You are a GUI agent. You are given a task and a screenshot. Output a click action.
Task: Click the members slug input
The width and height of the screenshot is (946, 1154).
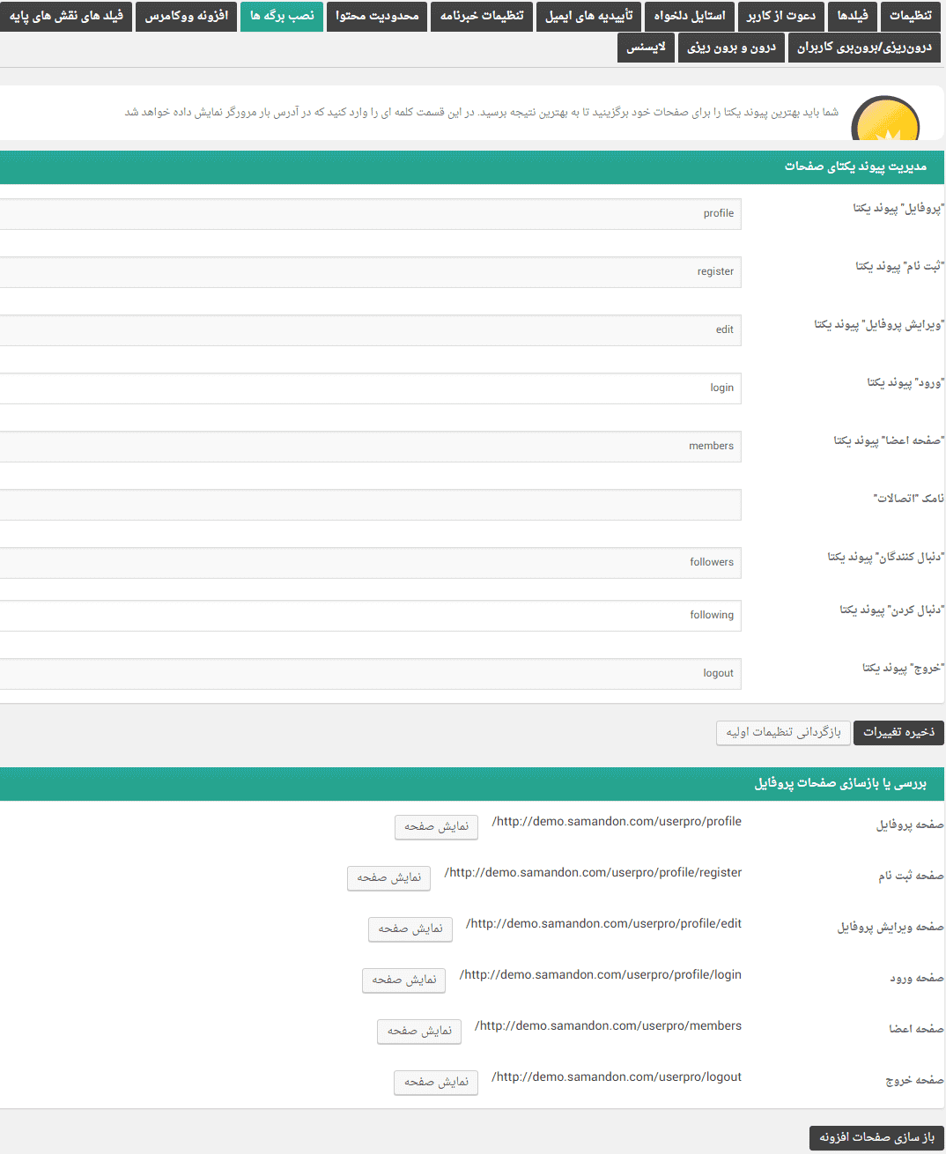[x=370, y=447]
